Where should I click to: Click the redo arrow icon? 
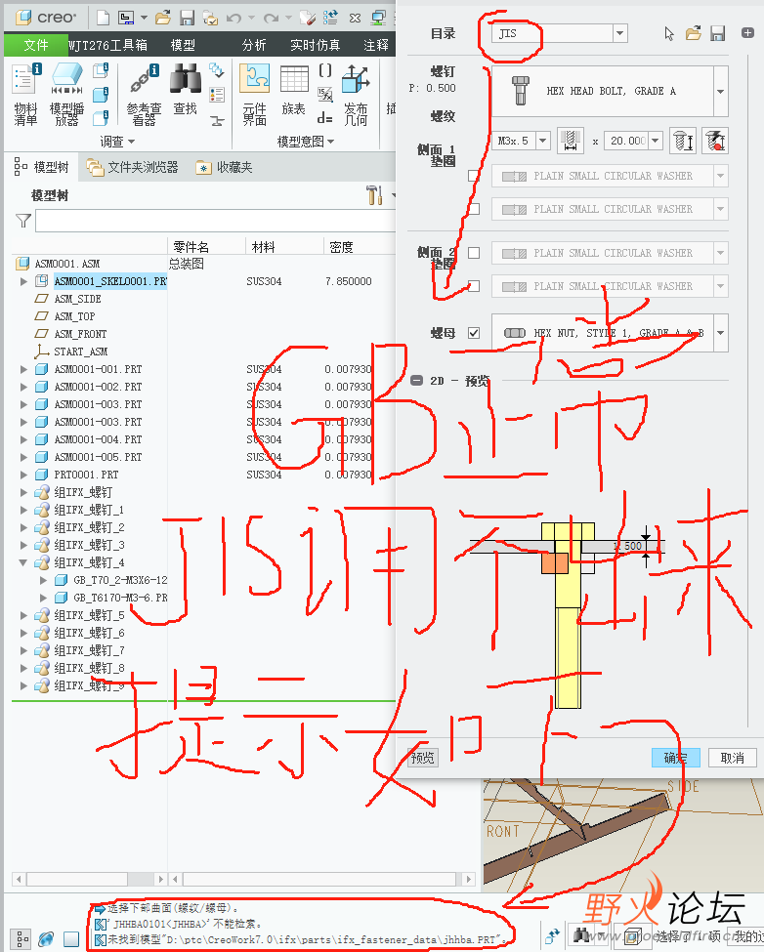pos(271,19)
